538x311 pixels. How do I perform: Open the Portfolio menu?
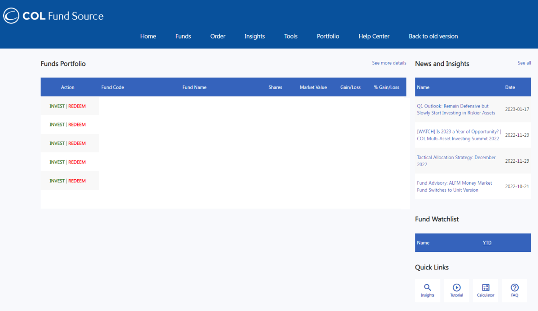[x=328, y=36]
